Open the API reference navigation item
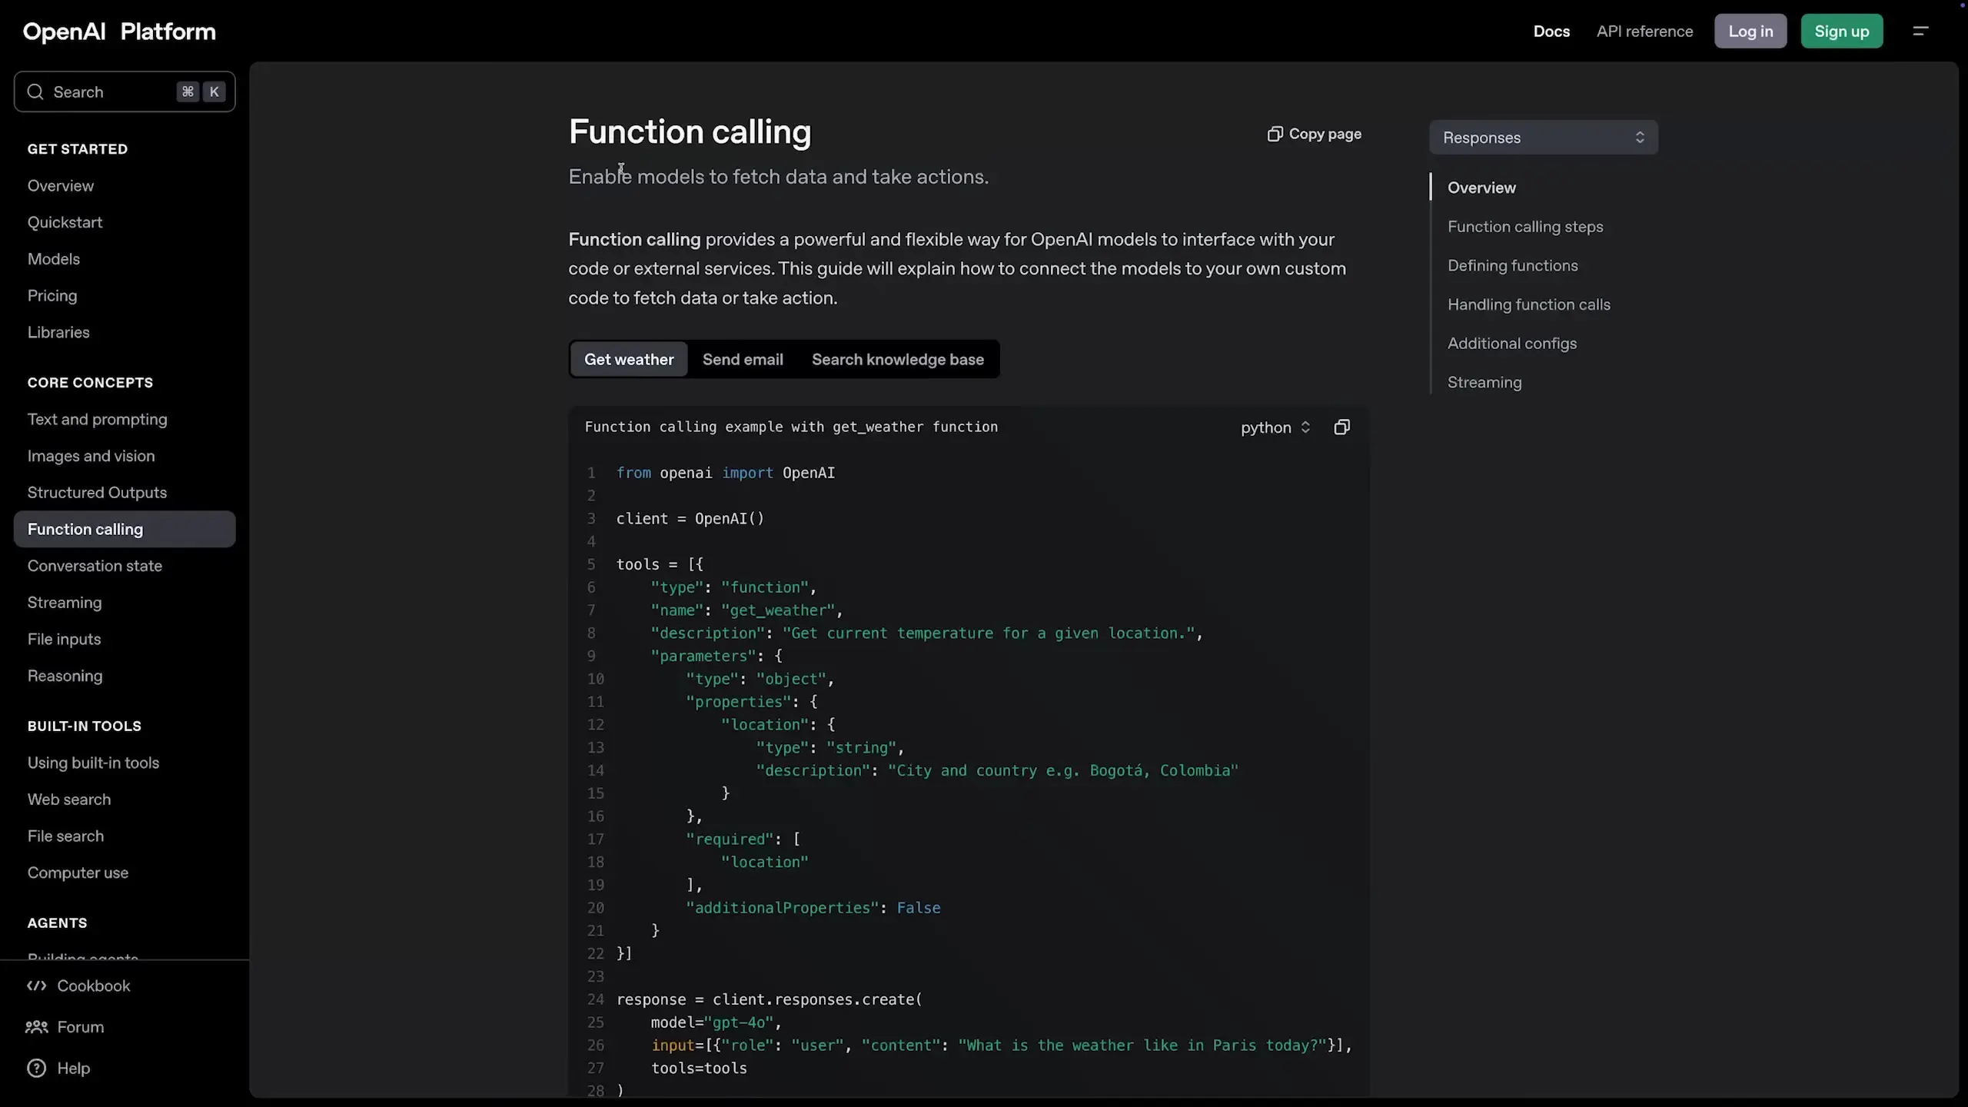This screenshot has height=1107, width=1968. [x=1644, y=32]
